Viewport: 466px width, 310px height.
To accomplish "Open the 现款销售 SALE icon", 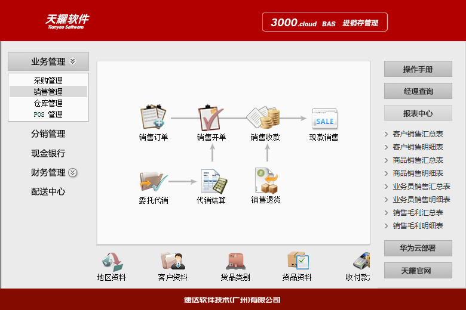I will pos(324,119).
